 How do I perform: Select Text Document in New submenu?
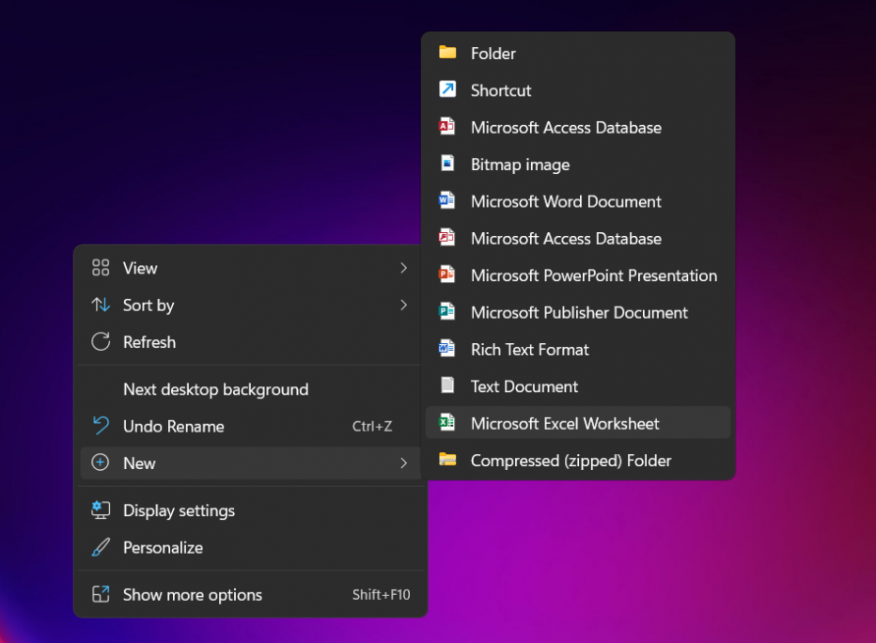click(x=524, y=386)
